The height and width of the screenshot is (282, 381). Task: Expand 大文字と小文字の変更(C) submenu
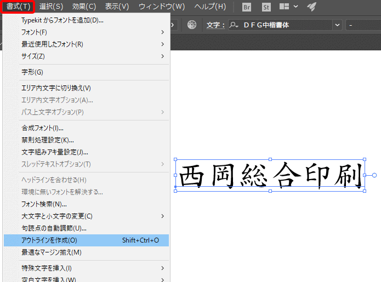pos(86,216)
